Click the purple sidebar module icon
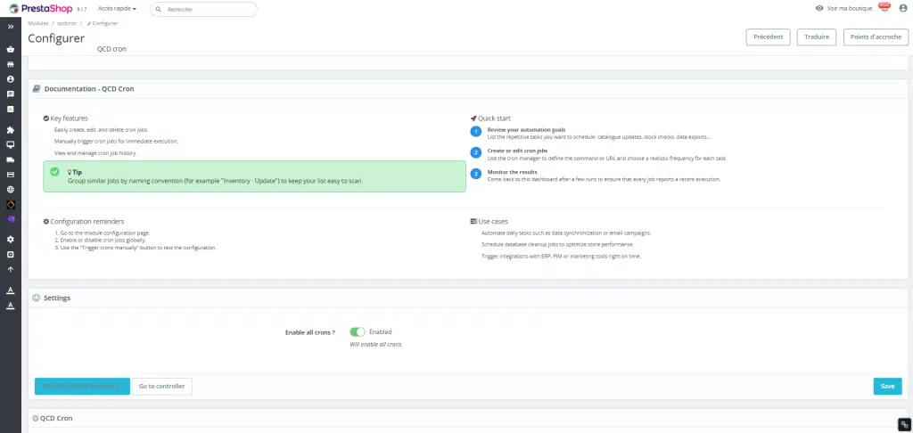 click(11, 219)
